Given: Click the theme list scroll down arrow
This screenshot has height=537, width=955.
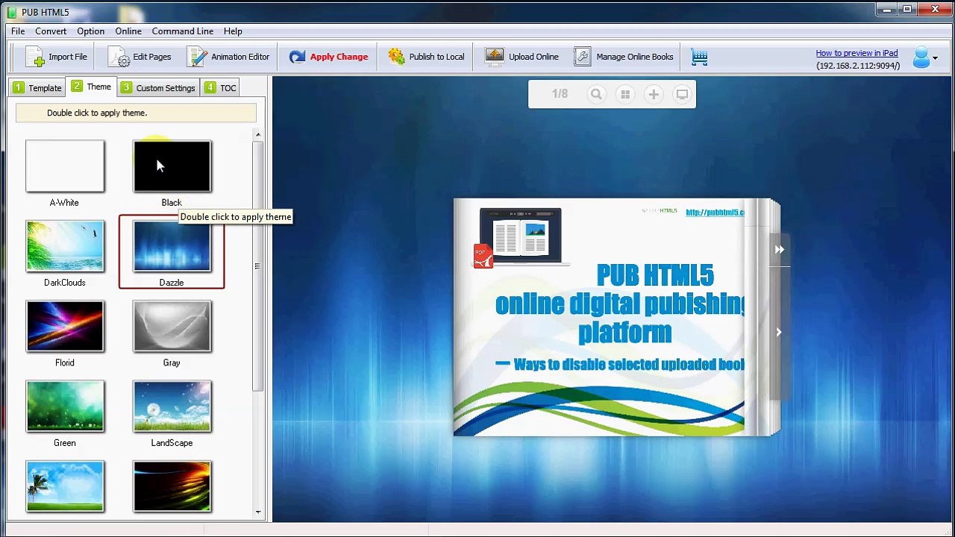Looking at the screenshot, I should click(x=258, y=512).
